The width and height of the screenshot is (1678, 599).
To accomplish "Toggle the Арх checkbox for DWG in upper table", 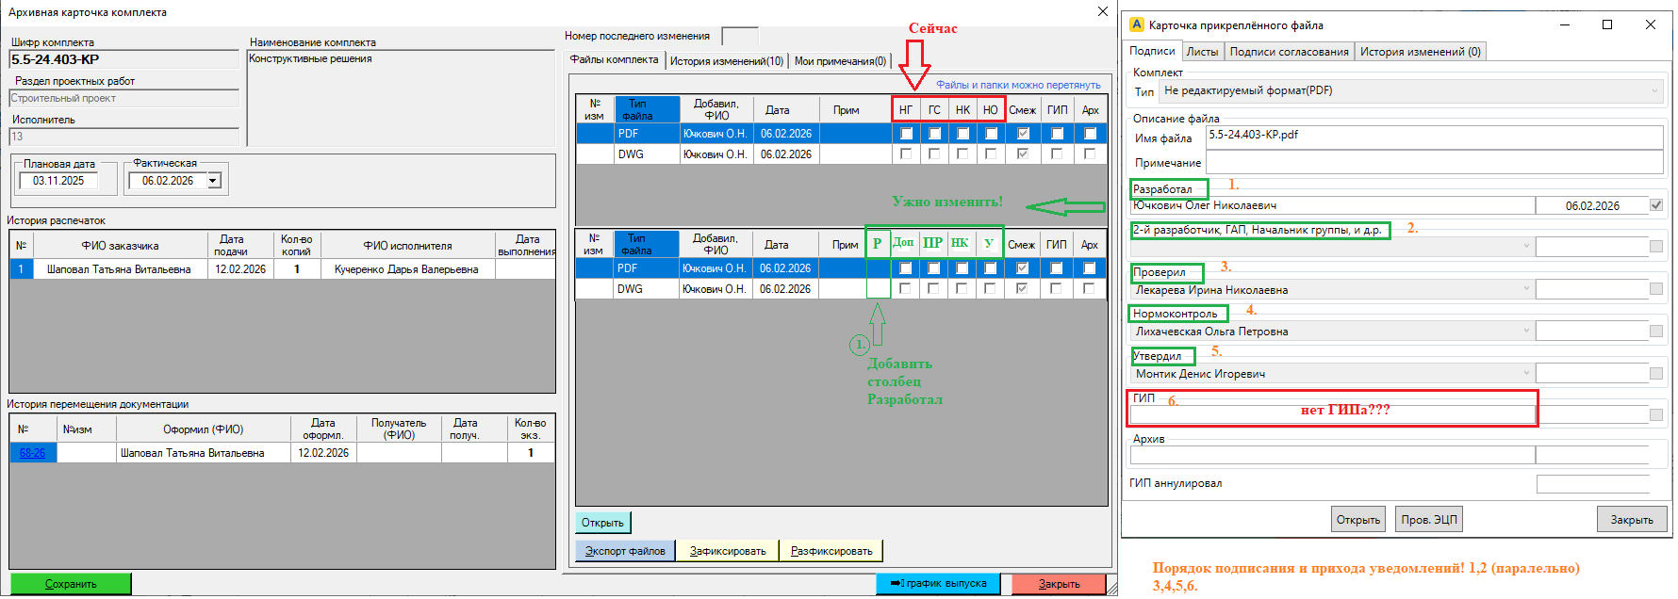I will click(x=1090, y=154).
